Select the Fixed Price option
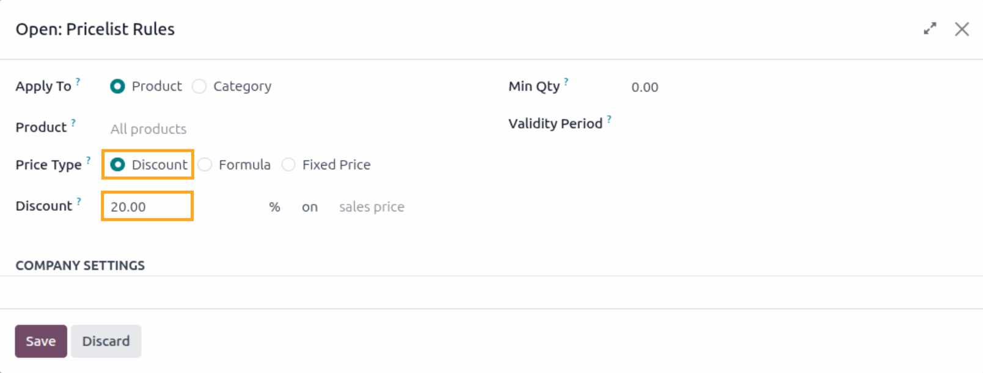983x373 pixels. coord(288,165)
